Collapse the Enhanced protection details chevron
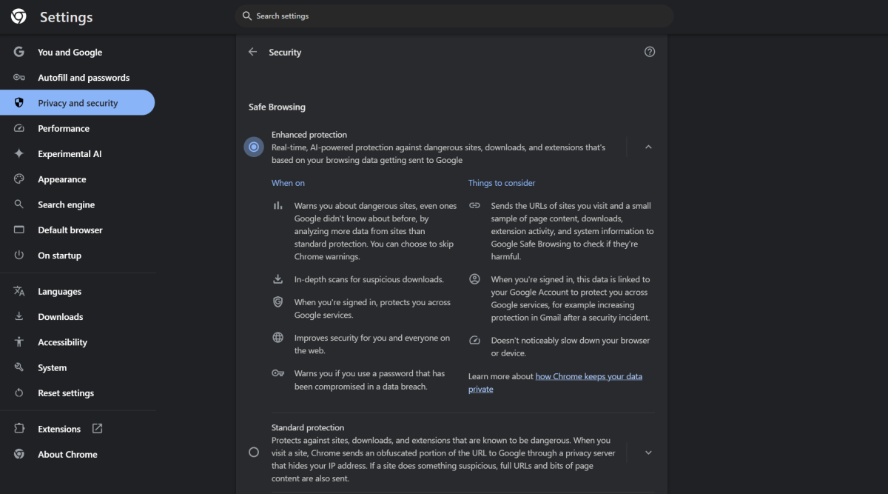888x494 pixels. point(648,147)
